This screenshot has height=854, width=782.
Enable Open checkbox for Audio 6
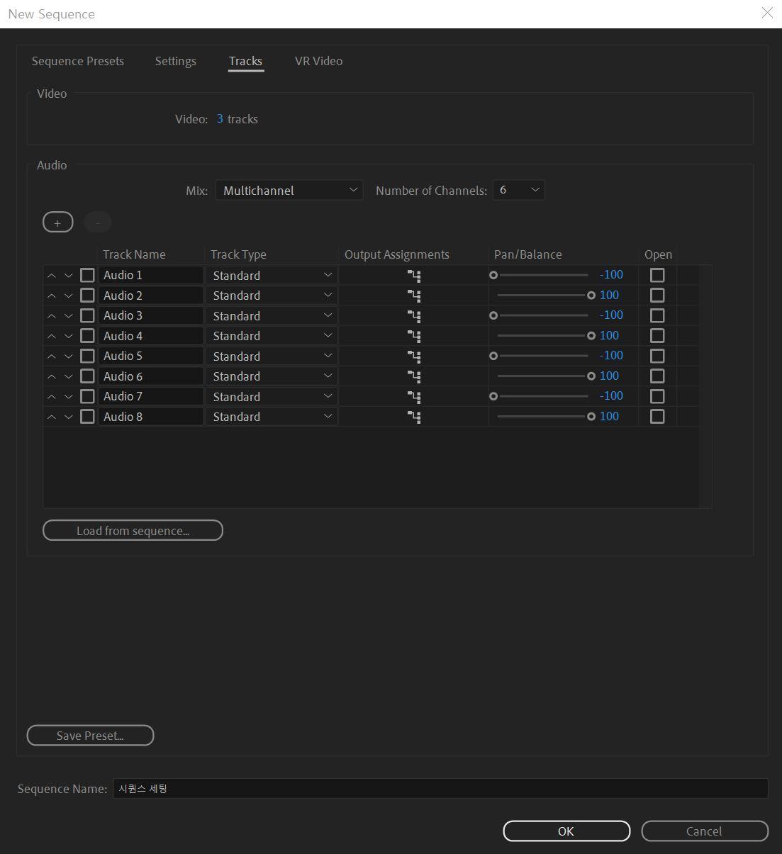tap(657, 376)
